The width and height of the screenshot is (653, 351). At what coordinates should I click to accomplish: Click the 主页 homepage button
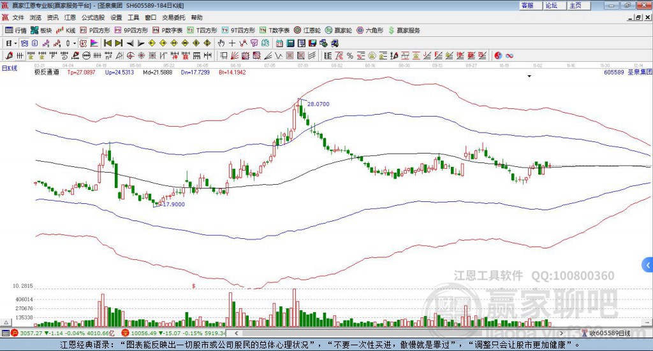[x=578, y=5]
